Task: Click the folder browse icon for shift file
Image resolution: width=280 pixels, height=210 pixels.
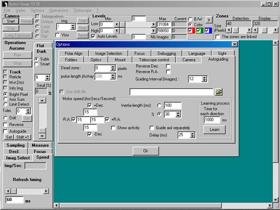Action: point(219,91)
